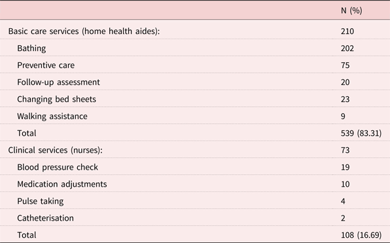Select Changing bed sheets row
Screen dimensions: 390x243
(x=195, y=99)
